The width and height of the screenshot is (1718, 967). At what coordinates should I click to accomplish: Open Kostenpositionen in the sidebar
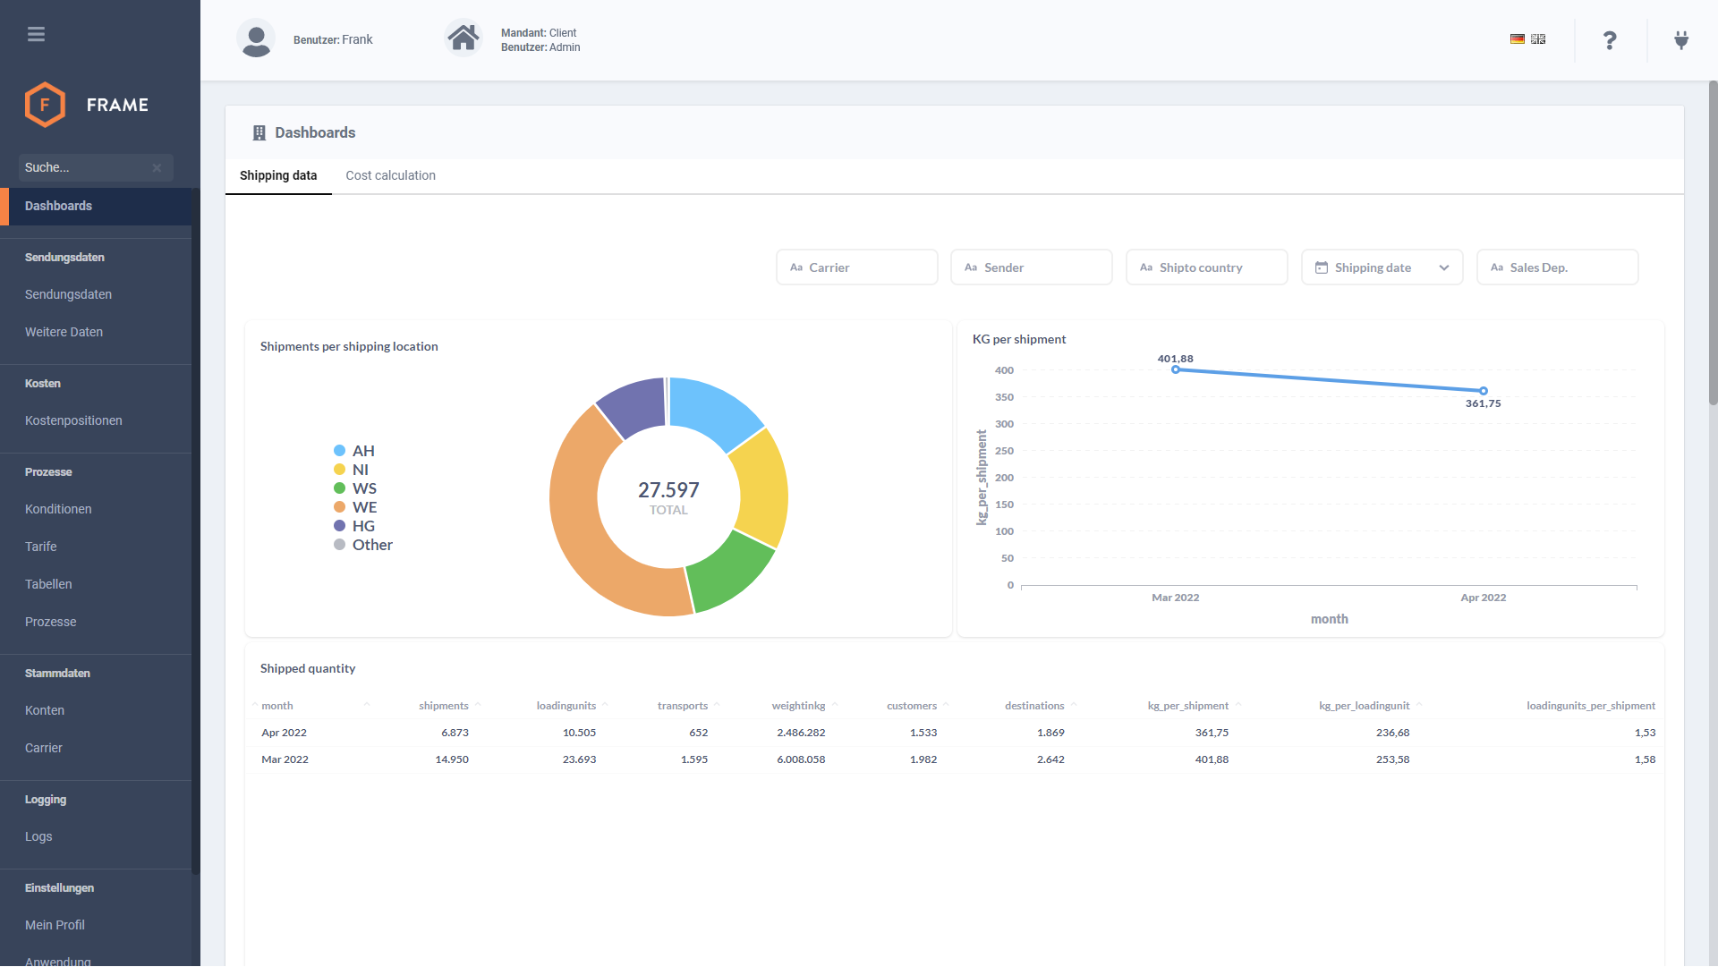click(x=73, y=420)
